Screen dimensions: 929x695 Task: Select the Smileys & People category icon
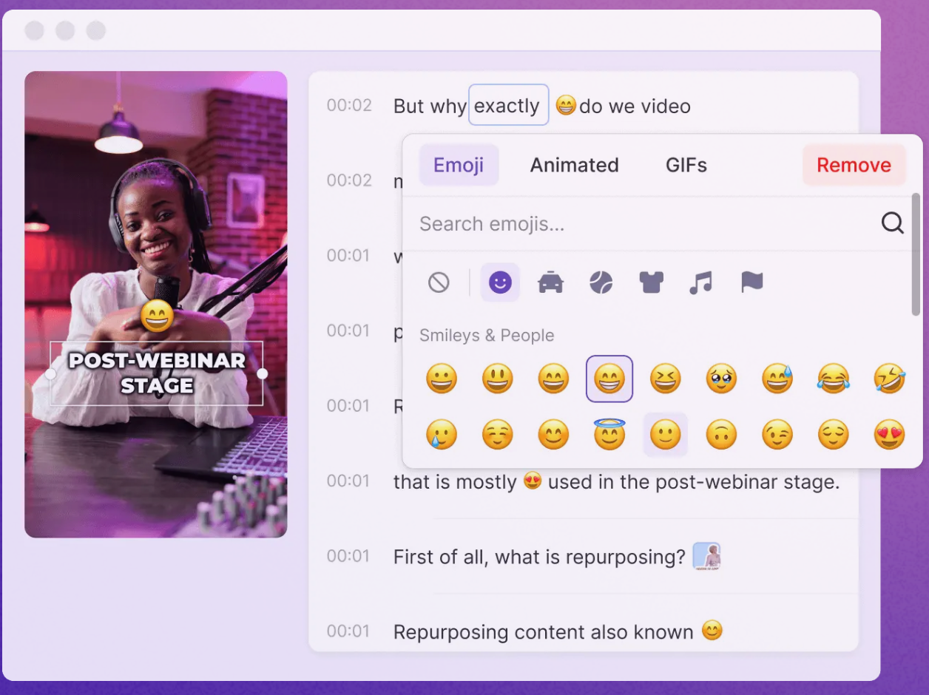(500, 282)
